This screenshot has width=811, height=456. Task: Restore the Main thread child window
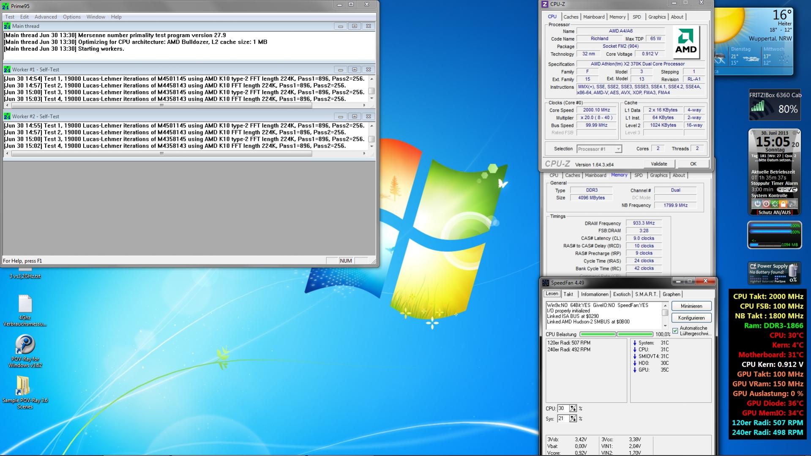pos(355,26)
